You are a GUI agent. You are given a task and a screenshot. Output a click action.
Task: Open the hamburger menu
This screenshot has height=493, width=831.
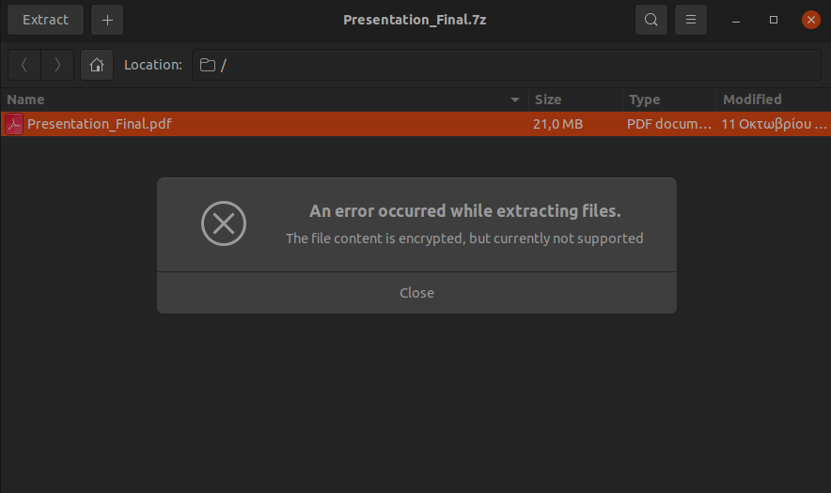pyautogui.click(x=691, y=20)
